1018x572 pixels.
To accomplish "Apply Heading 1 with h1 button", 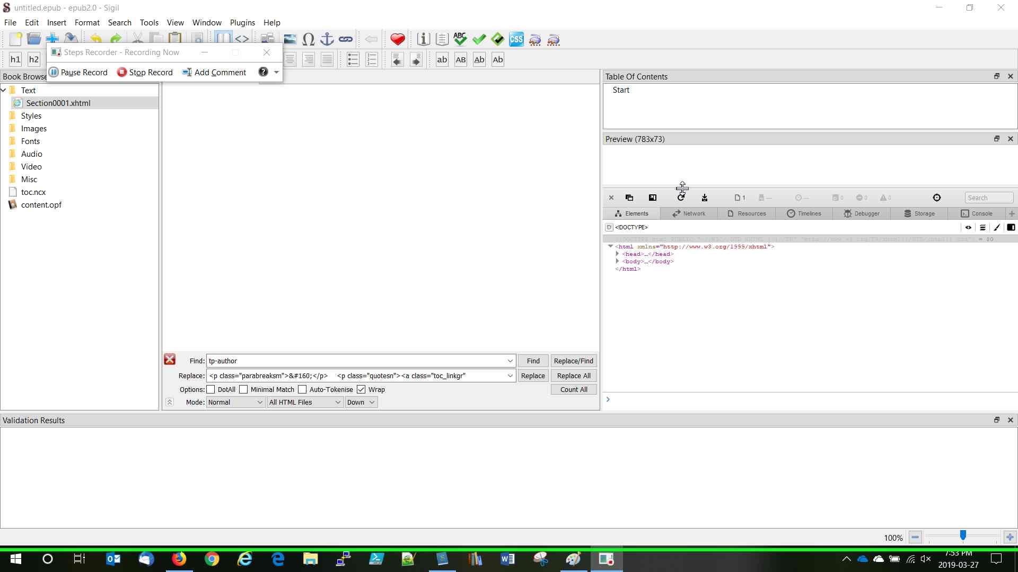I will point(15,59).
